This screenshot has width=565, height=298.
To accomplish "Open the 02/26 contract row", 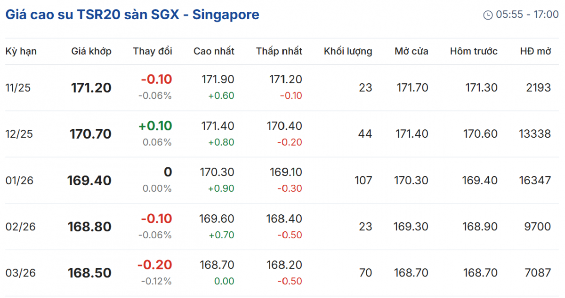I will coord(20,227).
